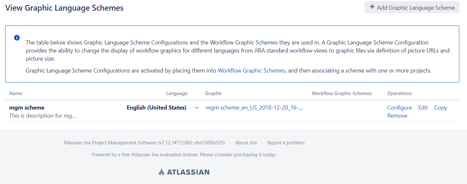
Task: Click the blue info icon in the notice box
Action: (17, 38)
